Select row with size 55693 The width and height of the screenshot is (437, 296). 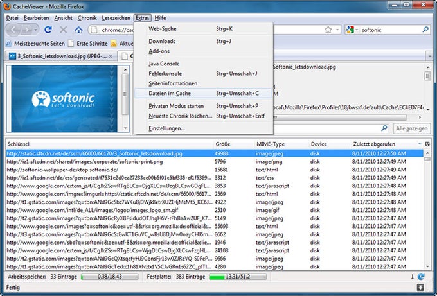[214, 226]
